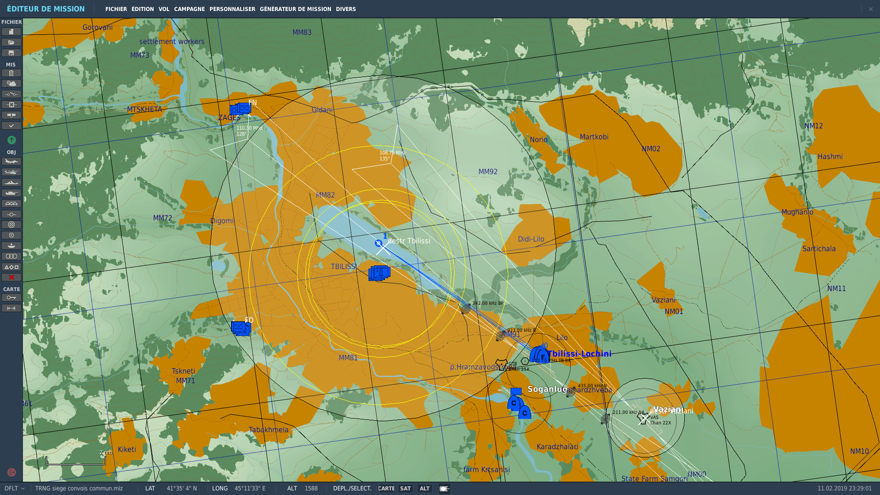Select the helicopter group tool

click(x=11, y=172)
